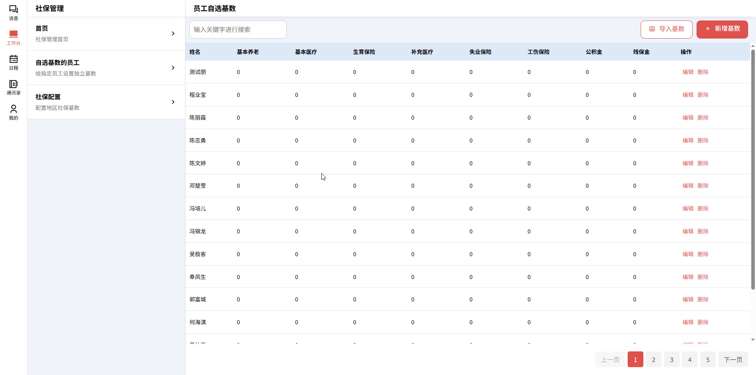Screen dimensions: 756x375
Task: Click the plus icon on 新增基数
Action: click(x=708, y=29)
